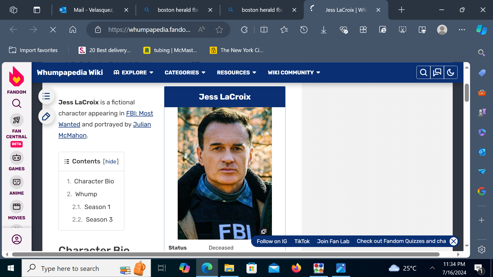The height and width of the screenshot is (277, 493).
Task: Toggle the table of contents floating button
Action: tap(46, 96)
